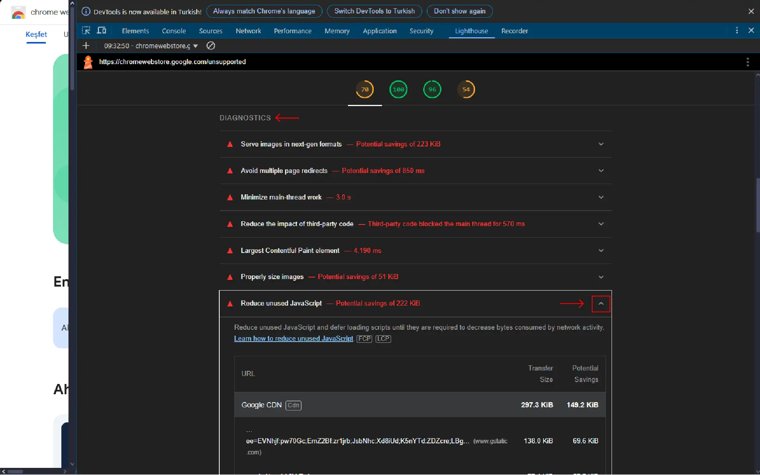Click the FCP metric badge
This screenshot has height=475, width=760.
point(364,339)
